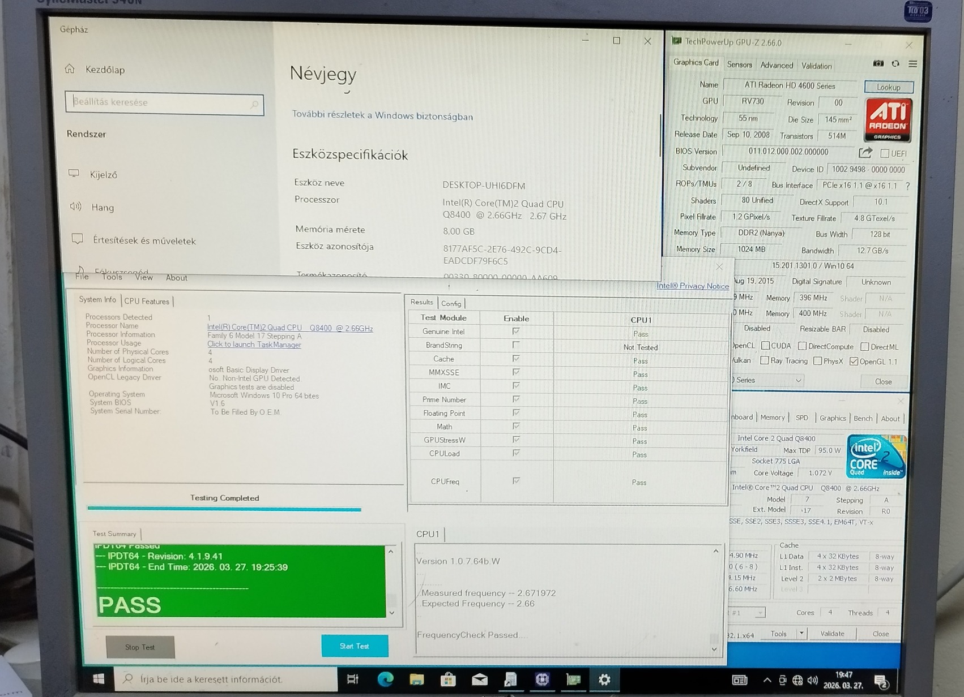Enable BrandString test checkbox
Screen dimensions: 964x697
point(516,345)
